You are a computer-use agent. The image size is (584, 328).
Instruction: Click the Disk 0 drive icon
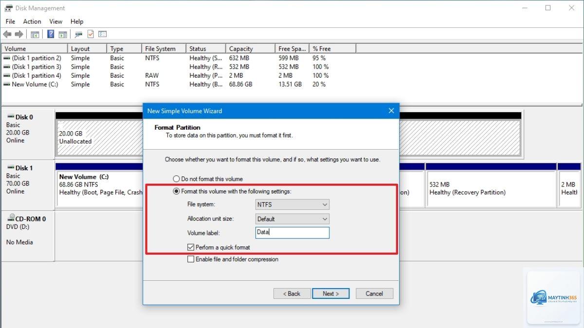coord(10,117)
